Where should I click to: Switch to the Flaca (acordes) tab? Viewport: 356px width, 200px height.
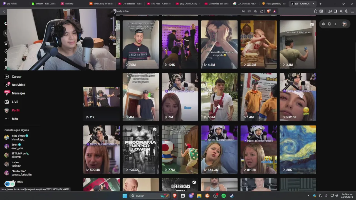point(274,4)
